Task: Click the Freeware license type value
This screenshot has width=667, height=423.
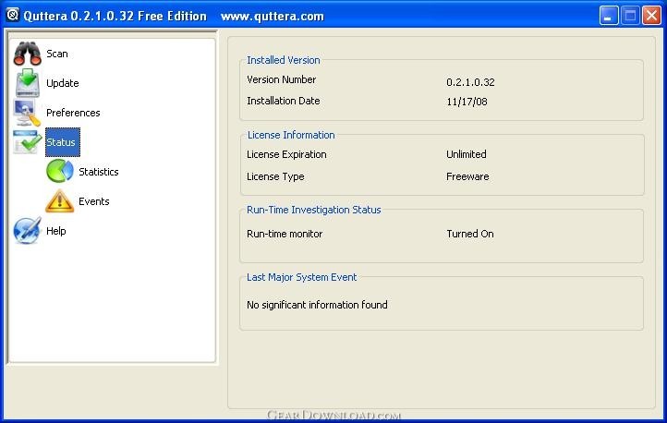Action: click(467, 176)
